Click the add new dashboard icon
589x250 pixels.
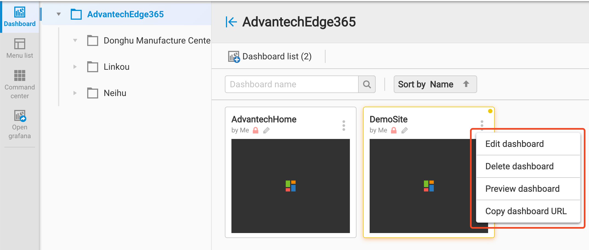(x=233, y=56)
